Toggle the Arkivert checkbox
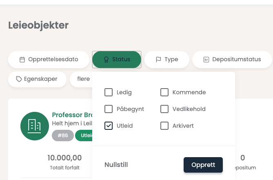The image size is (273, 180). (x=164, y=126)
